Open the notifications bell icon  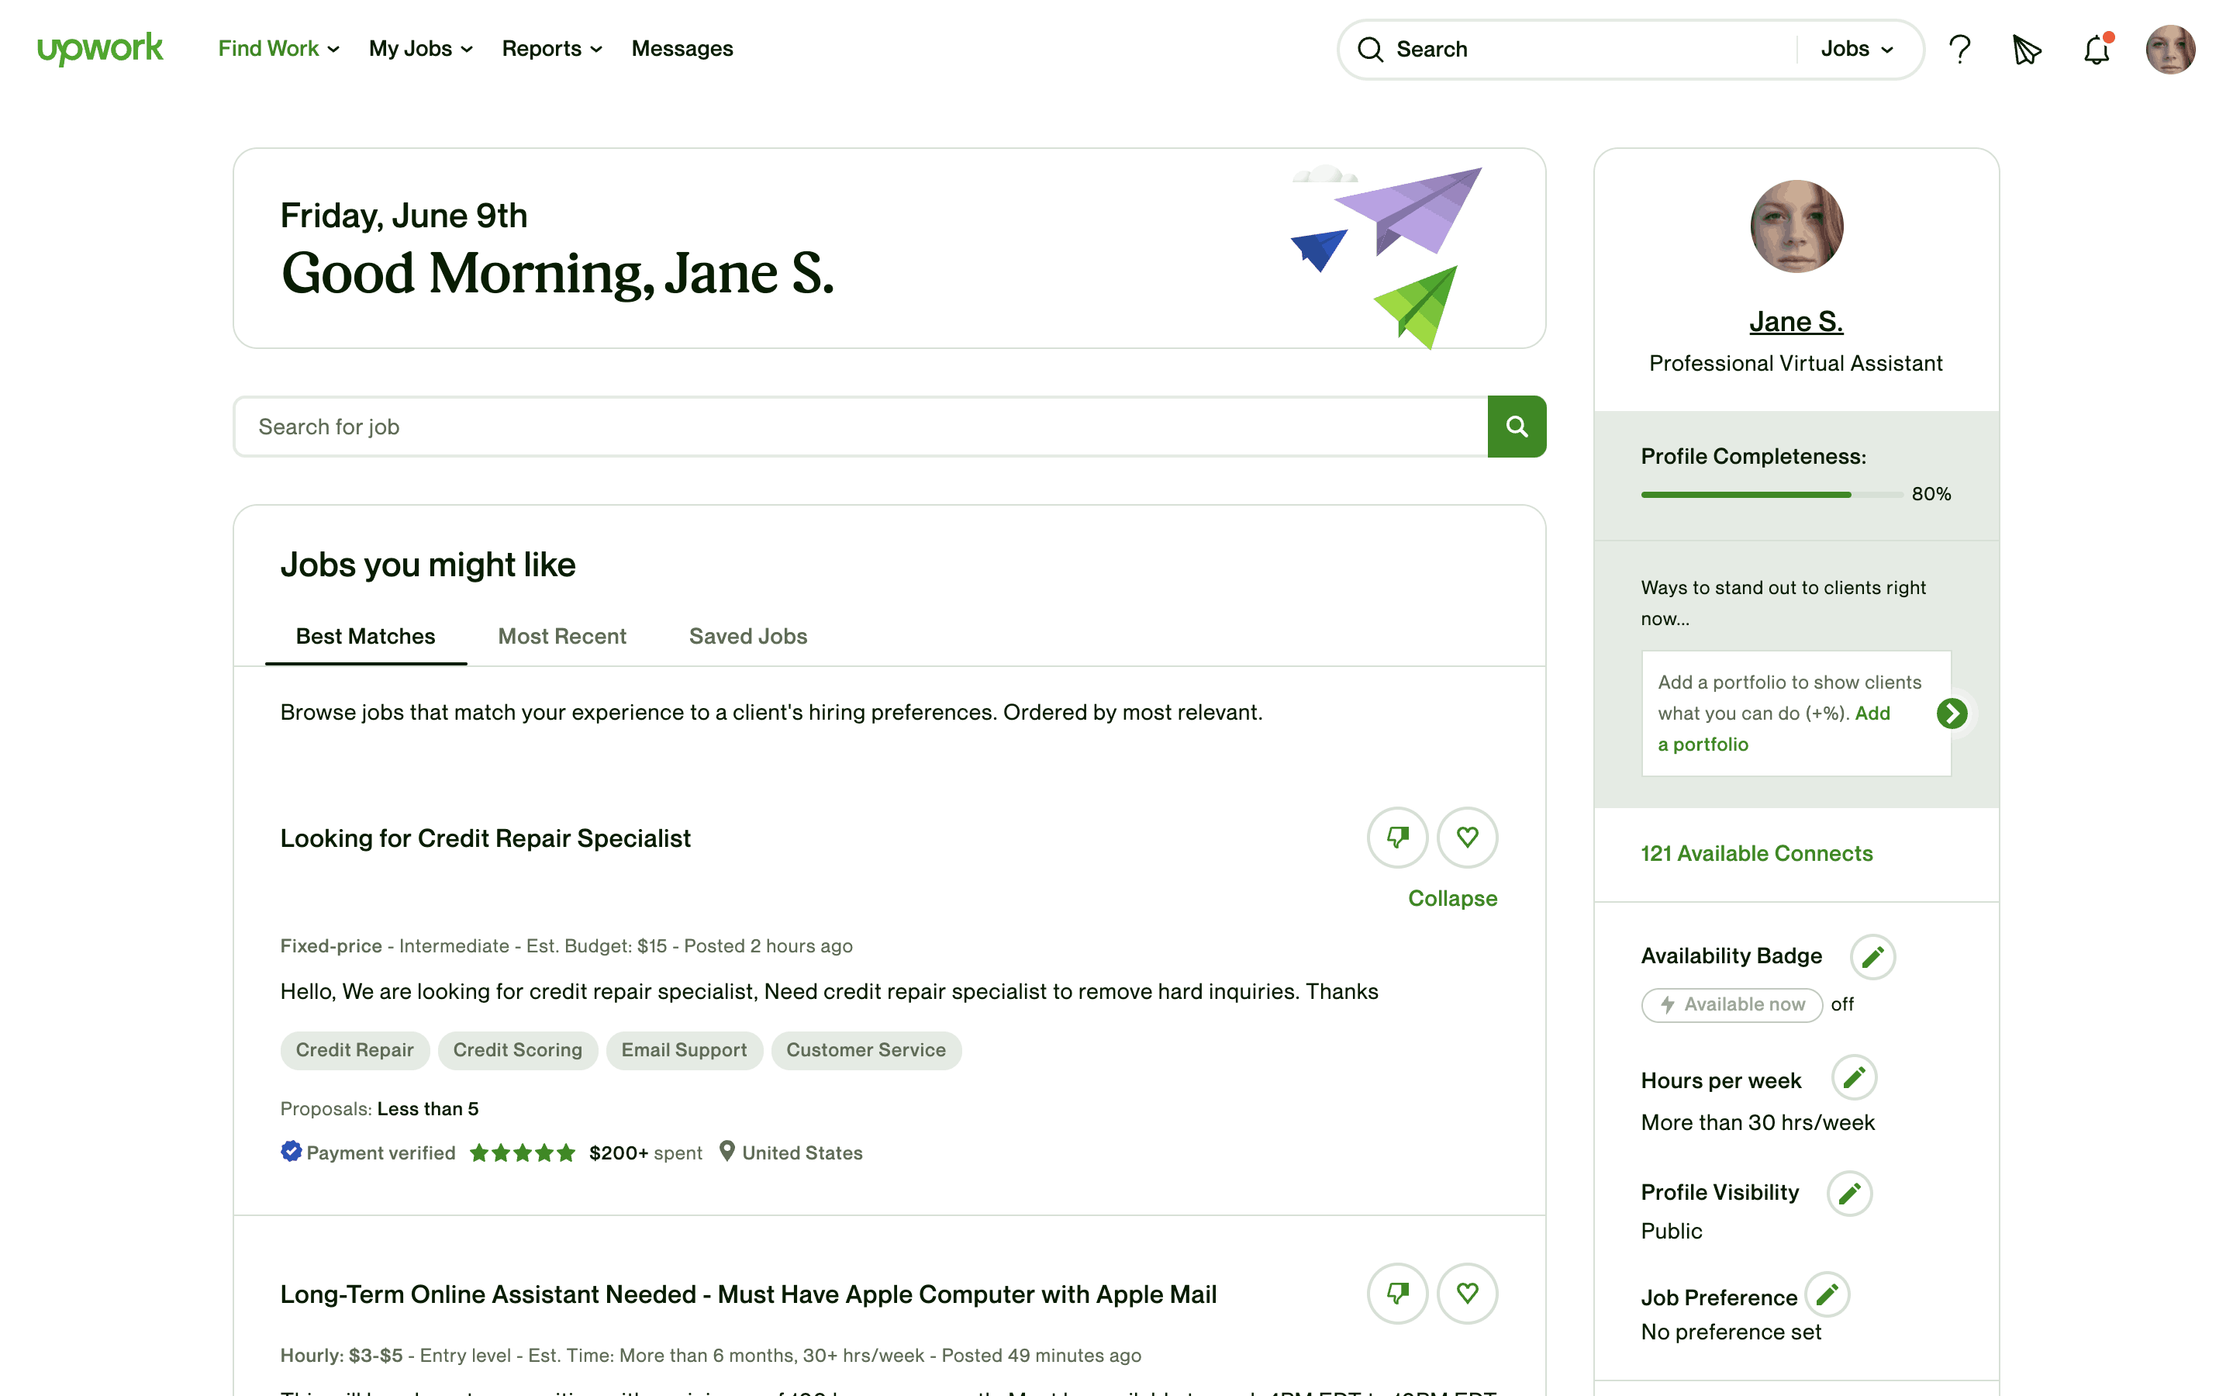tap(2097, 49)
